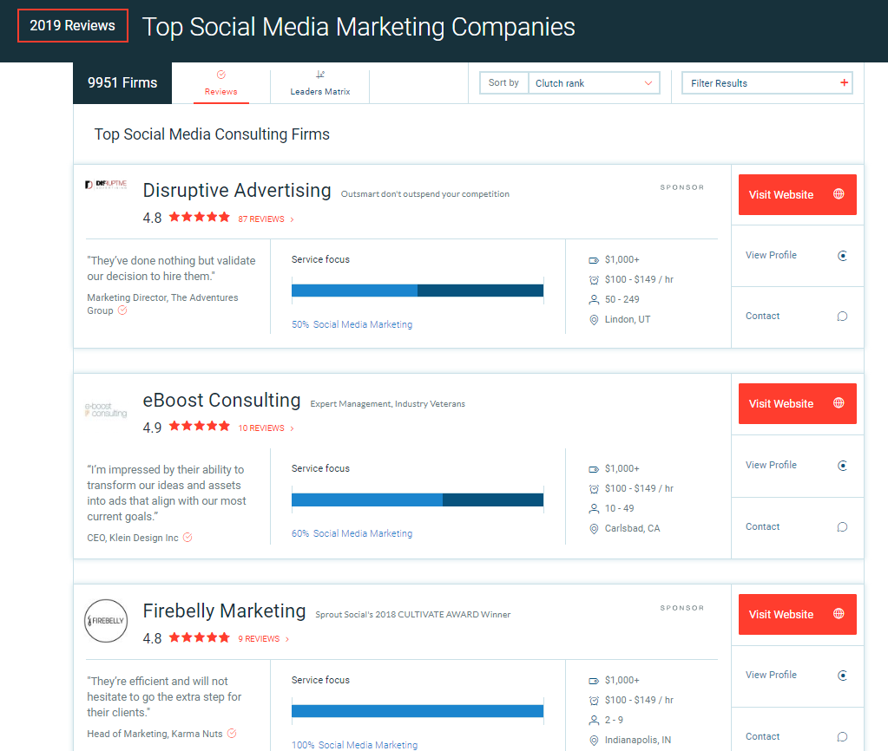
Task: Visit Disruptive Advertising website
Action: [797, 194]
